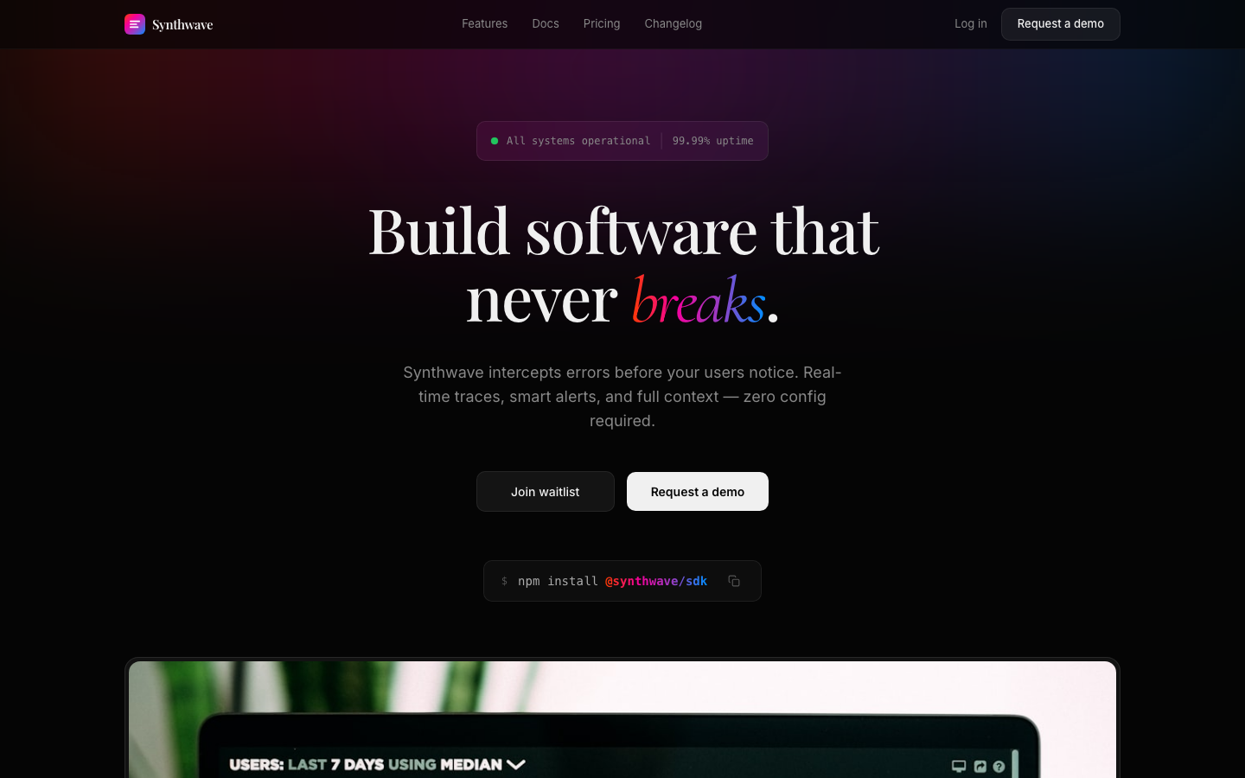The image size is (1245, 778).
Task: Click the All systems operational status badge
Action: 622,141
